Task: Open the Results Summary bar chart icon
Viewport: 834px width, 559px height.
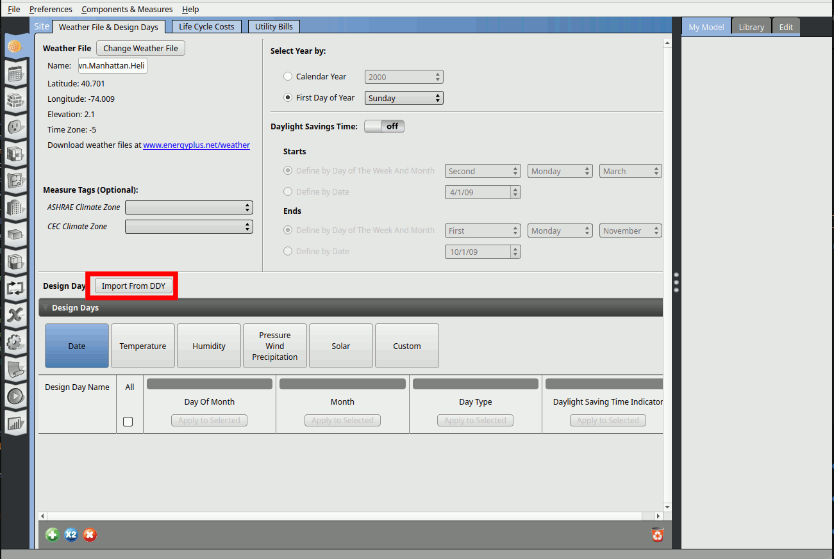Action: tap(15, 423)
